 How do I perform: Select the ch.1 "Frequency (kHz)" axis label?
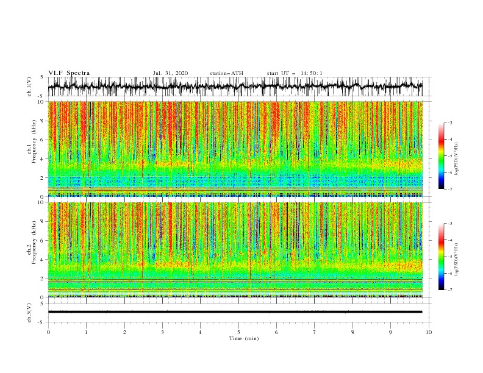click(34, 141)
